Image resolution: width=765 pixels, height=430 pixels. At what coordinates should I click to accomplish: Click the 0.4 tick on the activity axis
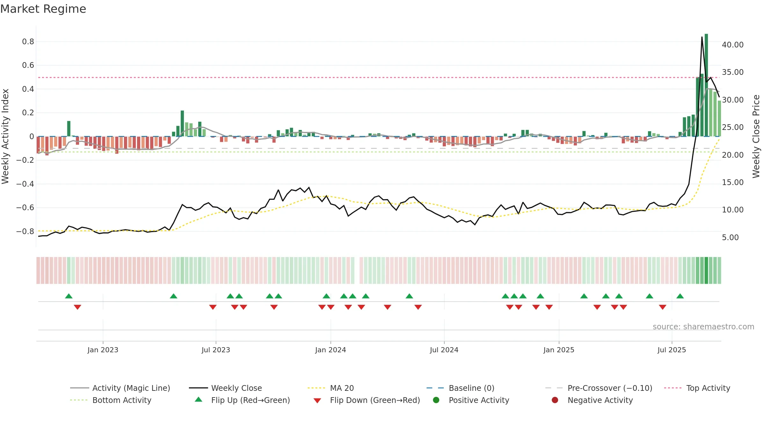click(28, 89)
